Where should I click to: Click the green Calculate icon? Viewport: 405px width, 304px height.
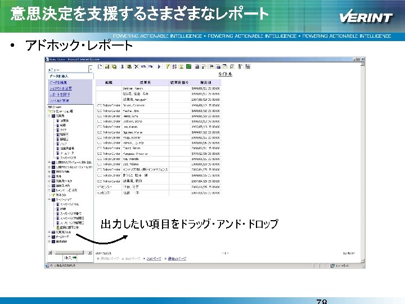click(189, 66)
